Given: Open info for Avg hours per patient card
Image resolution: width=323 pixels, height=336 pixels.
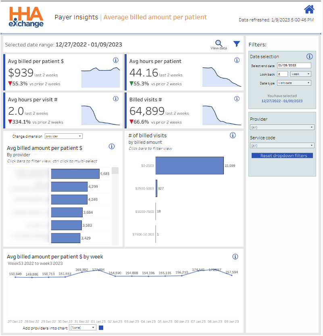Looking at the screenshot, I should [237, 60].
